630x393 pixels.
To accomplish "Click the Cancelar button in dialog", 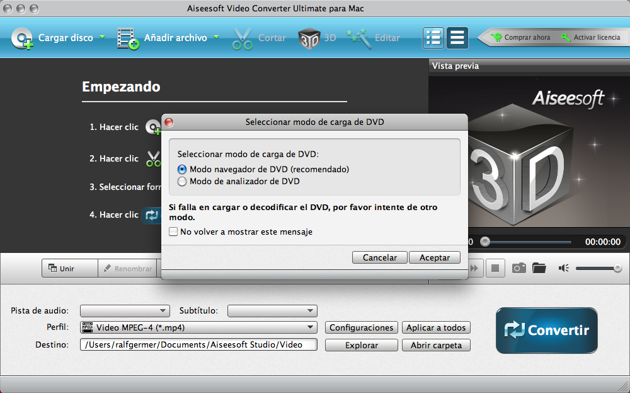I will pos(380,257).
